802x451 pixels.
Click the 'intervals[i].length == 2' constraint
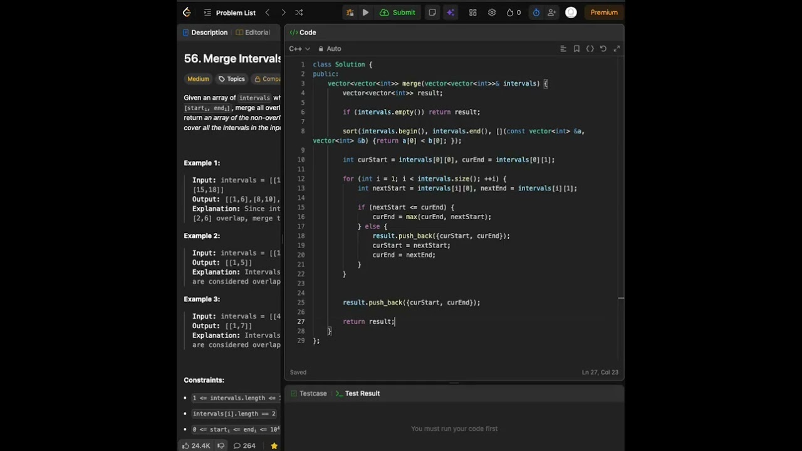[x=234, y=413]
